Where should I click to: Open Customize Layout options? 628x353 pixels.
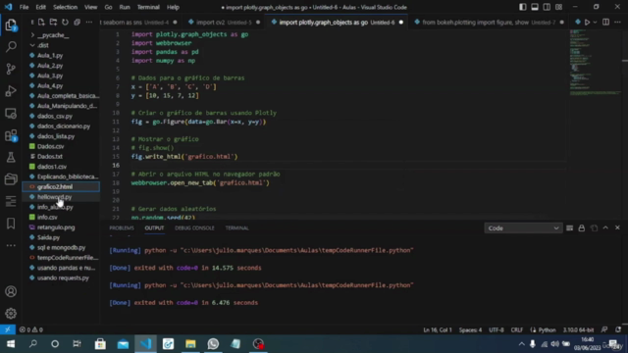tap(558, 7)
